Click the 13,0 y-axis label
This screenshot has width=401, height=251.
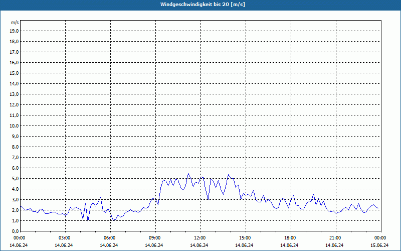pyautogui.click(x=14, y=94)
